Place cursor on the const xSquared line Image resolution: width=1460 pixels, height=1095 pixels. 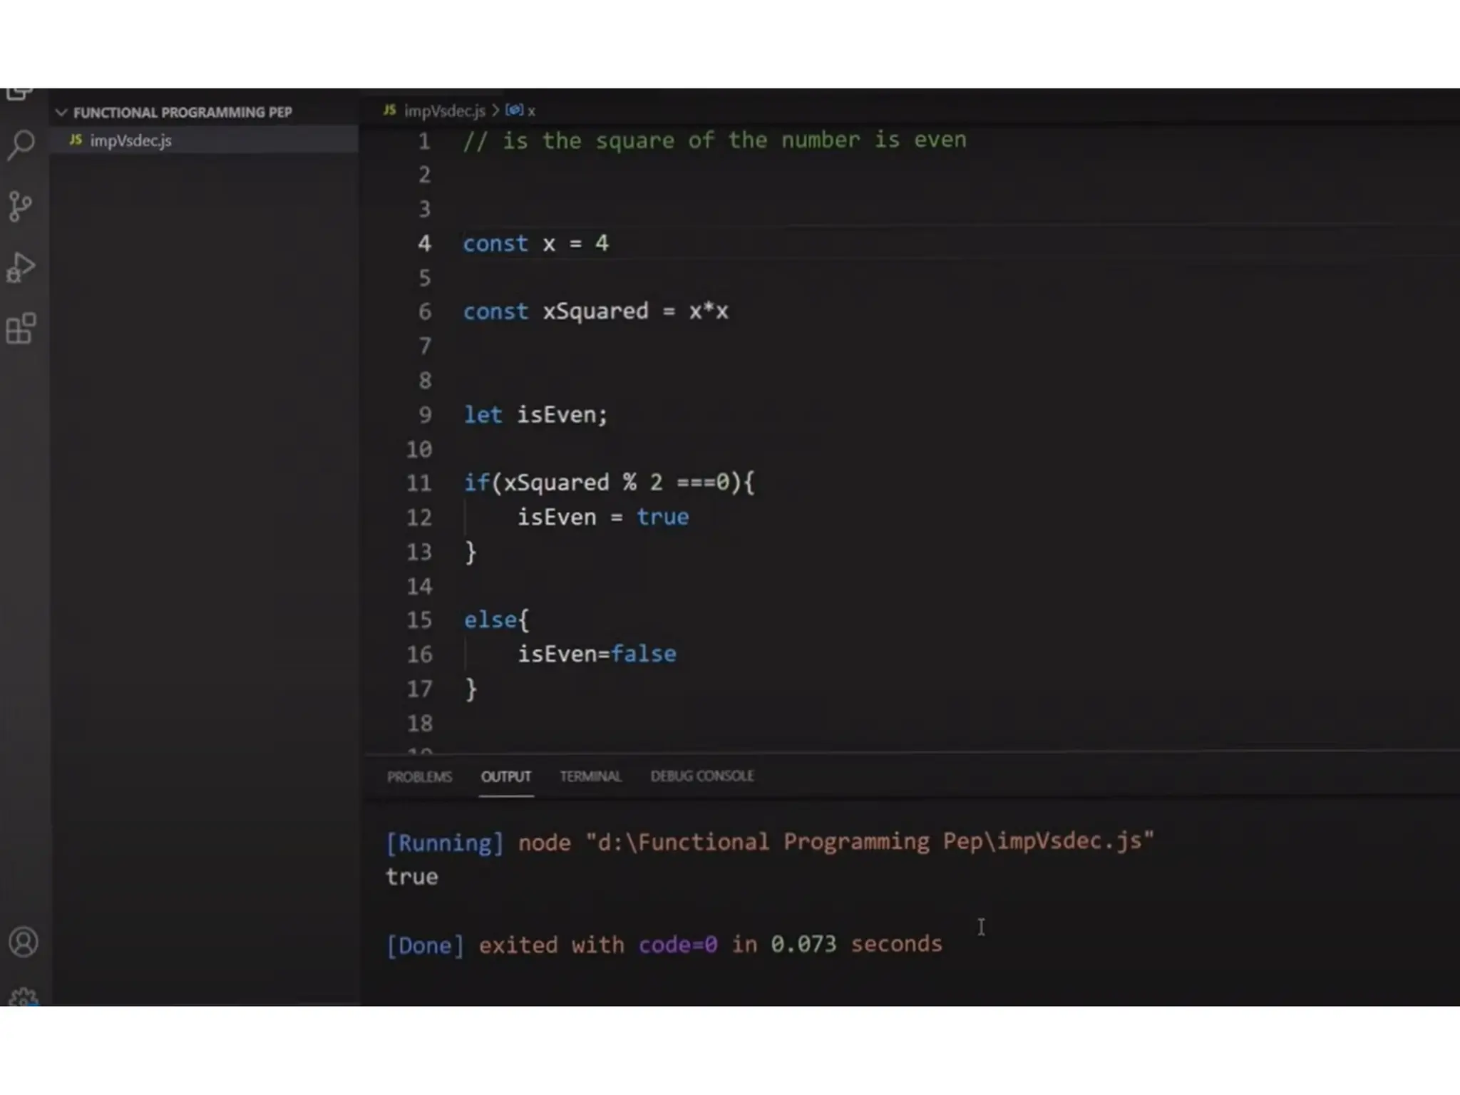point(595,312)
